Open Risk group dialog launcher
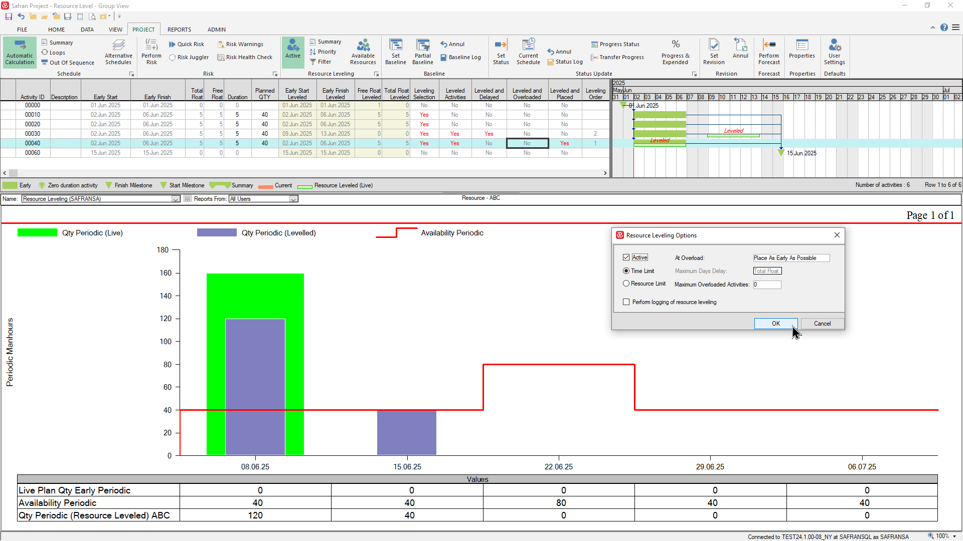This screenshot has width=963, height=541. 275,74
